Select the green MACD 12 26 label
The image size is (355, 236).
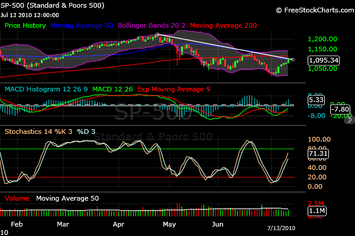click(x=112, y=89)
